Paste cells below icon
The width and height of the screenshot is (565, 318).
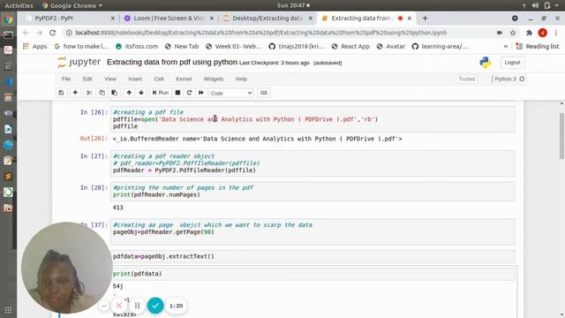coord(114,93)
